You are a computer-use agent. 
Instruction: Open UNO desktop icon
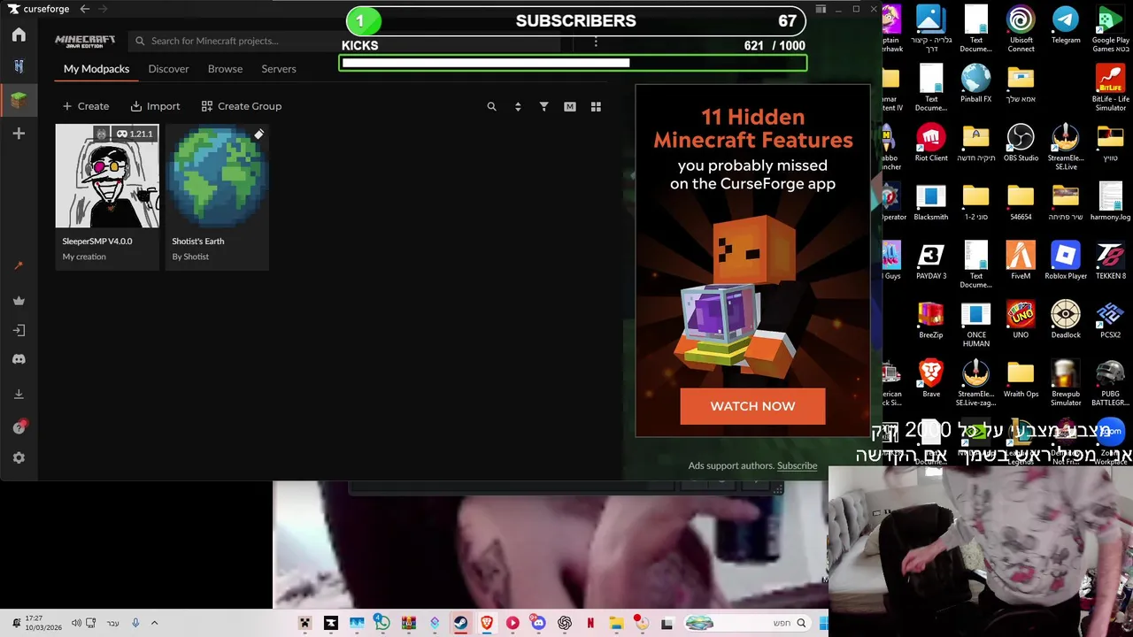pyautogui.click(x=1021, y=320)
